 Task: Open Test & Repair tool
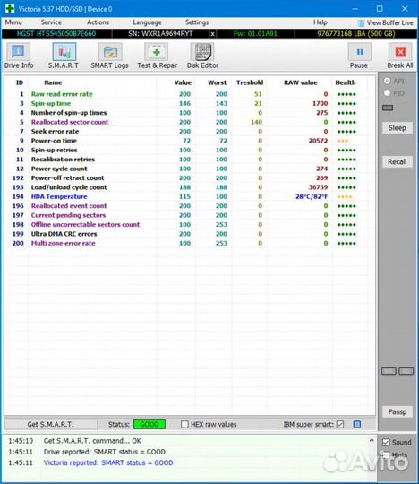(x=157, y=56)
